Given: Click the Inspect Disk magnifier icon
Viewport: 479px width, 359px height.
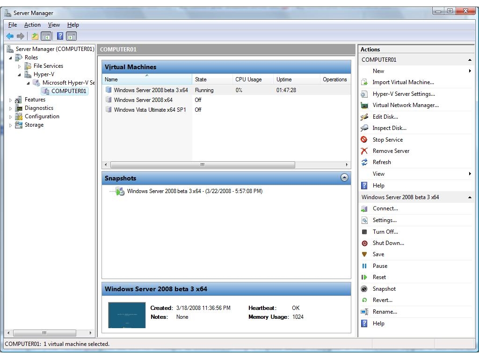Looking at the screenshot, I should tap(364, 128).
